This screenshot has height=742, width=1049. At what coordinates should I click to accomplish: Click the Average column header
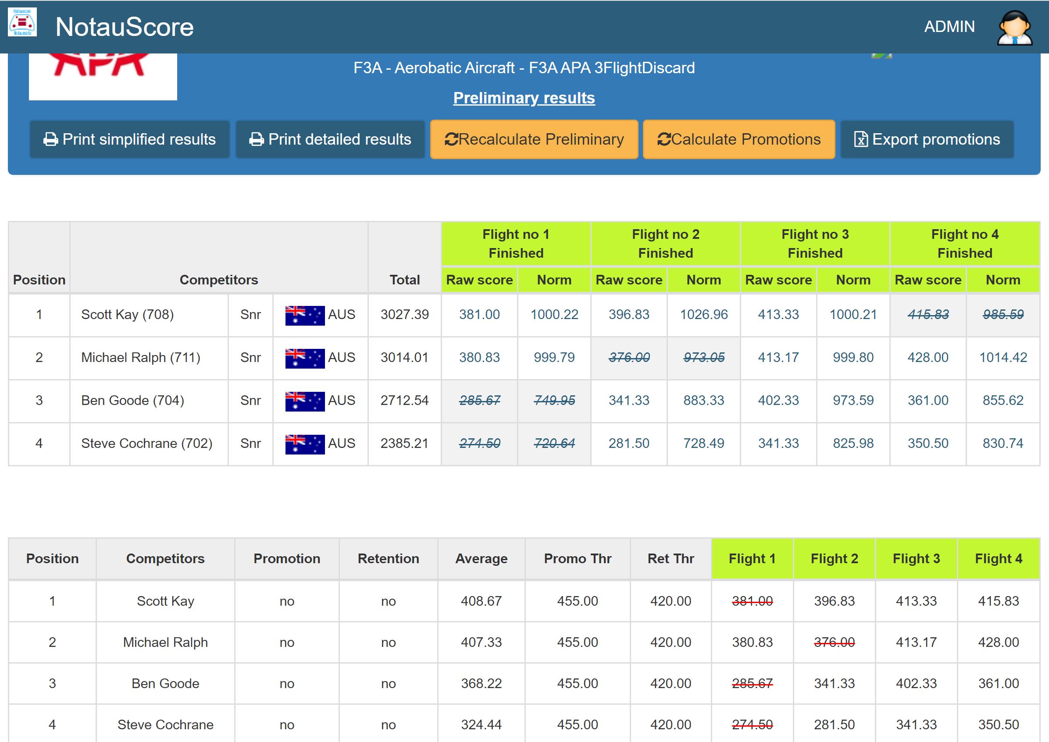pos(482,558)
